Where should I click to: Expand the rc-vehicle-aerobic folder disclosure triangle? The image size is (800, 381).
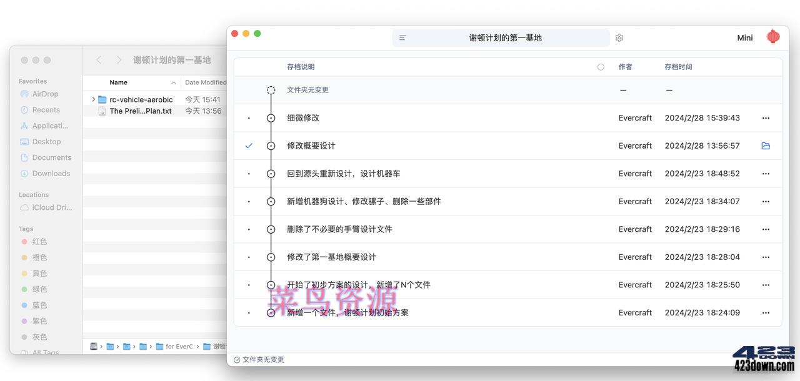coord(92,99)
